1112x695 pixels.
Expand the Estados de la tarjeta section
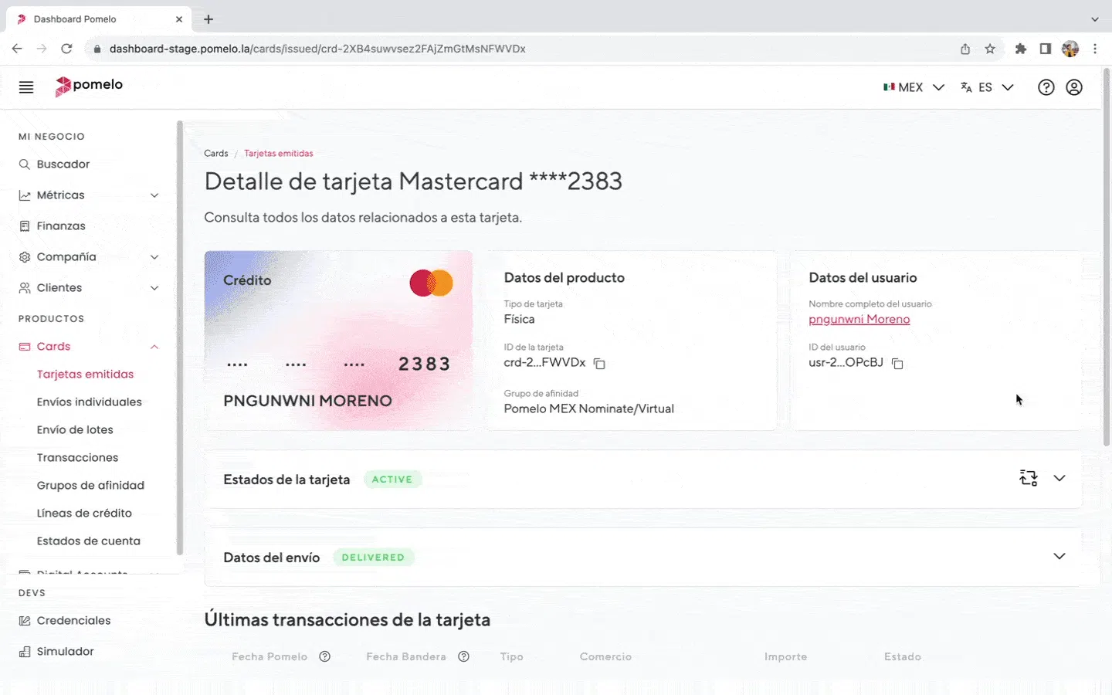(x=1059, y=478)
